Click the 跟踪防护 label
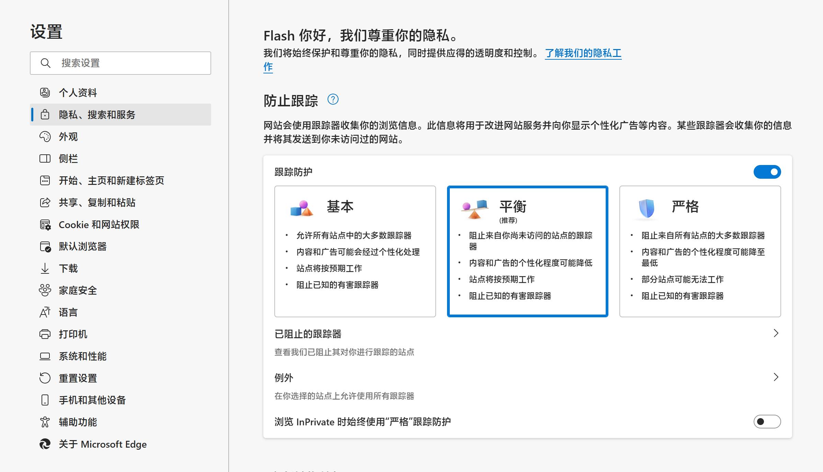The width and height of the screenshot is (823, 472). click(293, 172)
